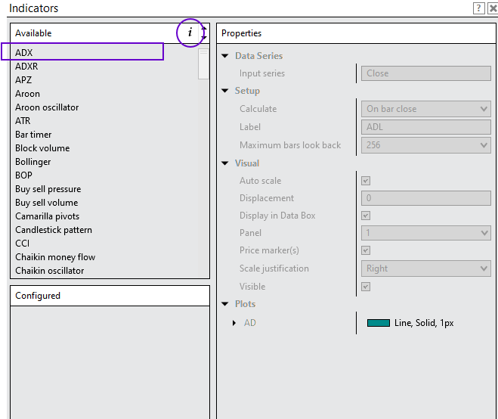
Task: Select the Block volume indicator
Action: coord(42,148)
